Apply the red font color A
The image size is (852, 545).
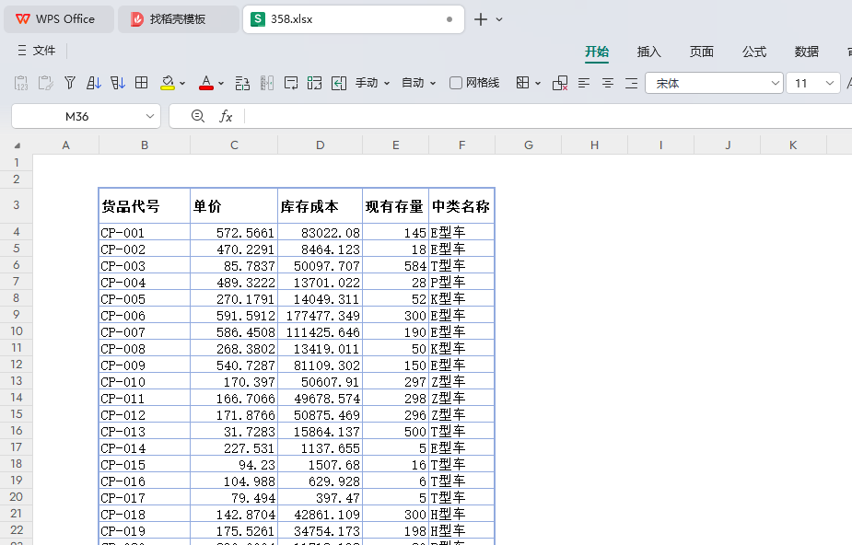coord(206,83)
